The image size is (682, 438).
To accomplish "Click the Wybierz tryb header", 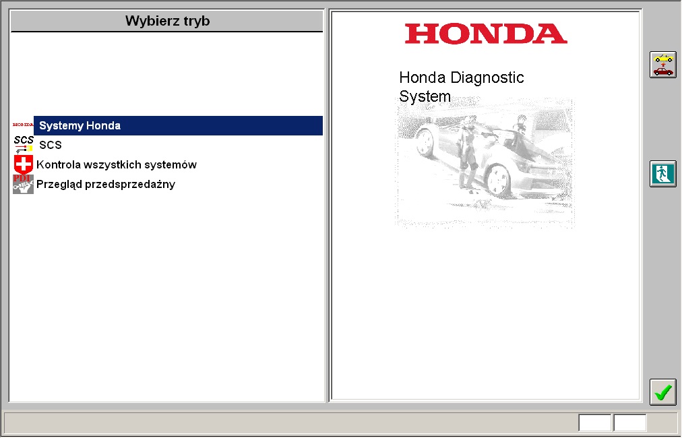I will pos(167,21).
